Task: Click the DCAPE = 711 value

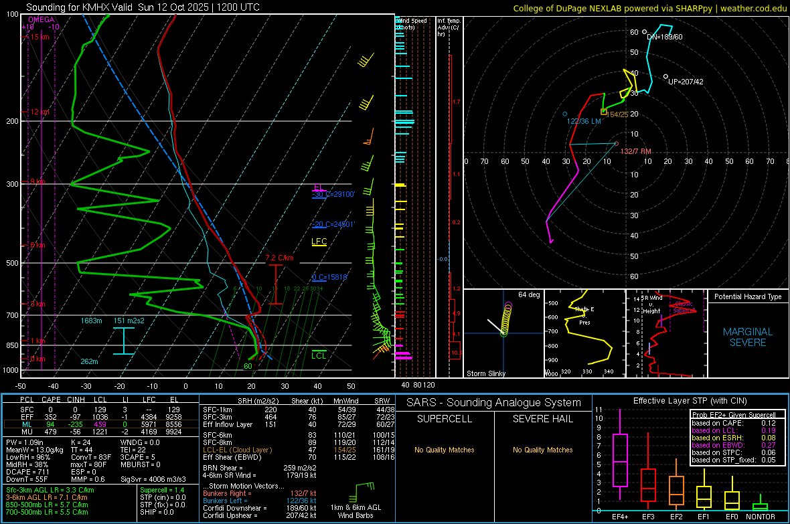Action: [x=27, y=472]
